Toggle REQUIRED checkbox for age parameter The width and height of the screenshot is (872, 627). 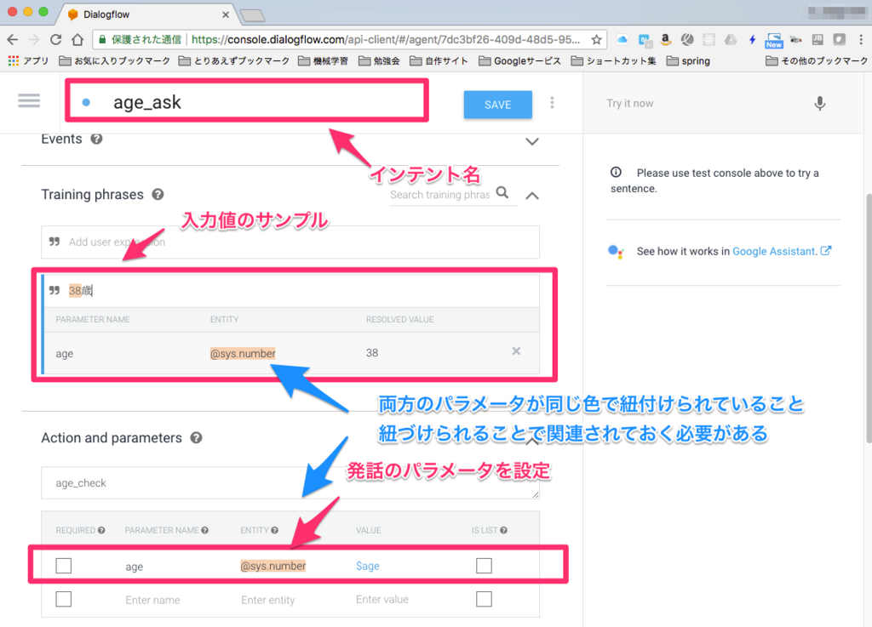(64, 566)
